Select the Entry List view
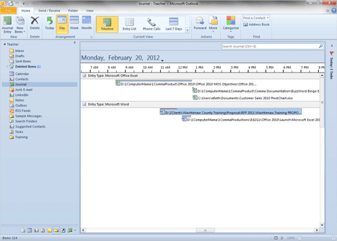 [x=130, y=24]
